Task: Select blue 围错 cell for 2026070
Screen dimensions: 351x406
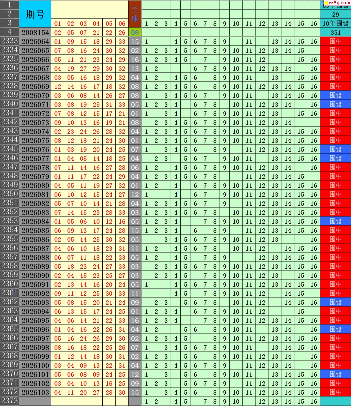Action: (335, 95)
